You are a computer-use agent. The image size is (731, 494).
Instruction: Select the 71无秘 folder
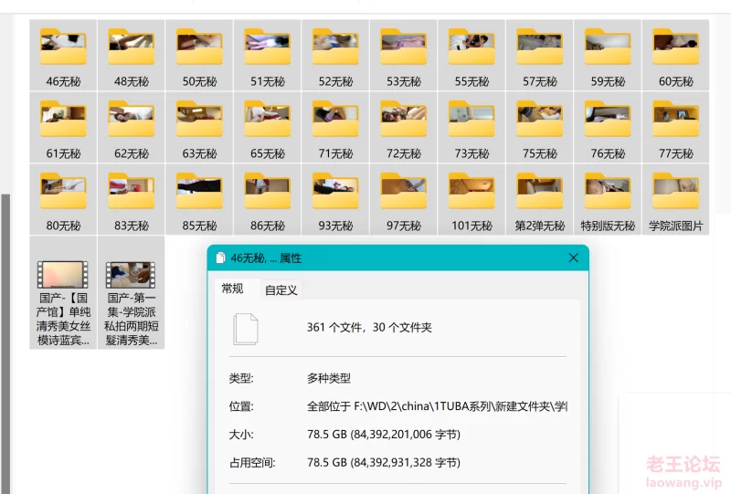pyautogui.click(x=335, y=127)
